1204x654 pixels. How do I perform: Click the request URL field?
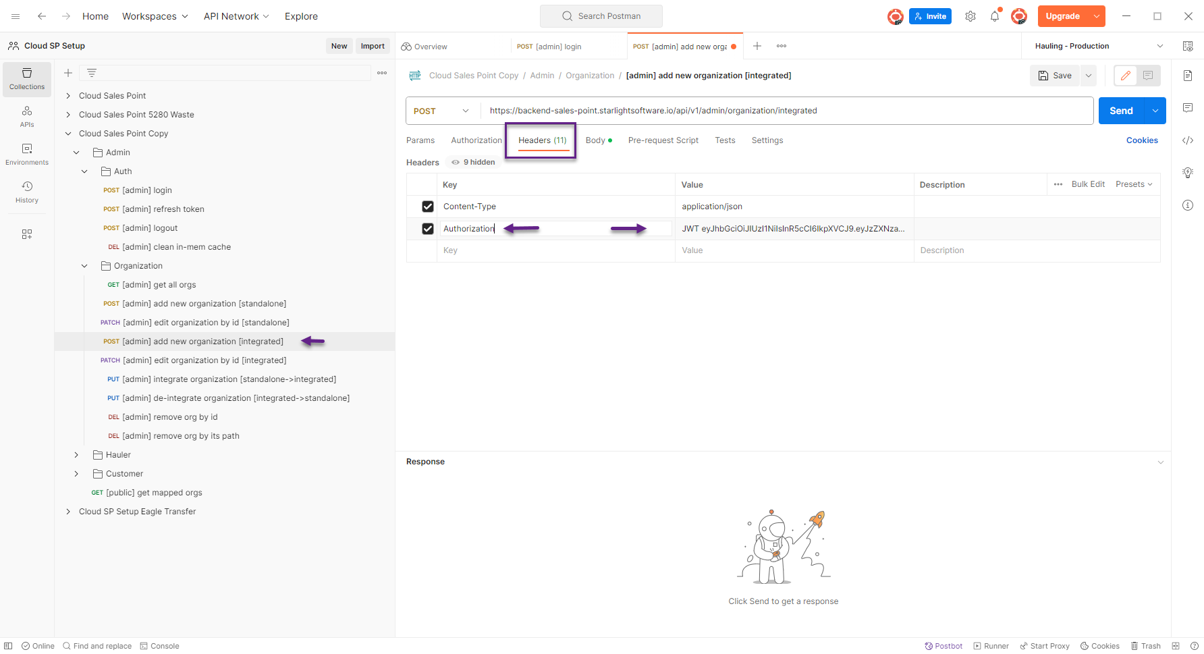pos(786,111)
